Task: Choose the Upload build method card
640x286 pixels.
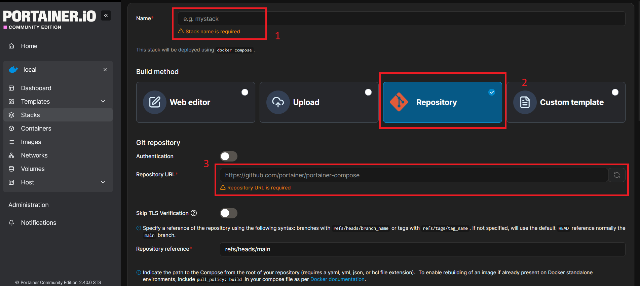Action: pos(319,102)
